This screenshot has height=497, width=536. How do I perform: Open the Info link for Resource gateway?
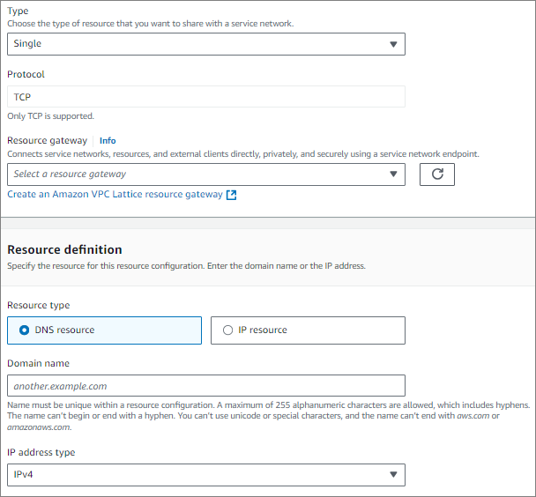click(108, 141)
